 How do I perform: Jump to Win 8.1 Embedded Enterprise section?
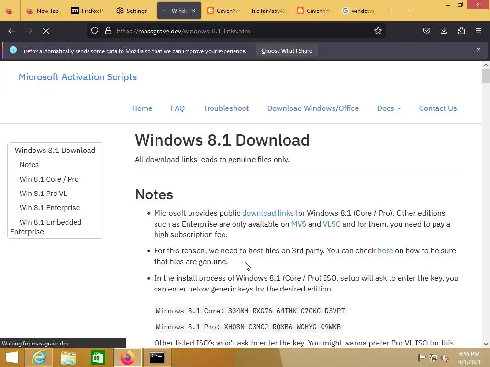tap(46, 227)
